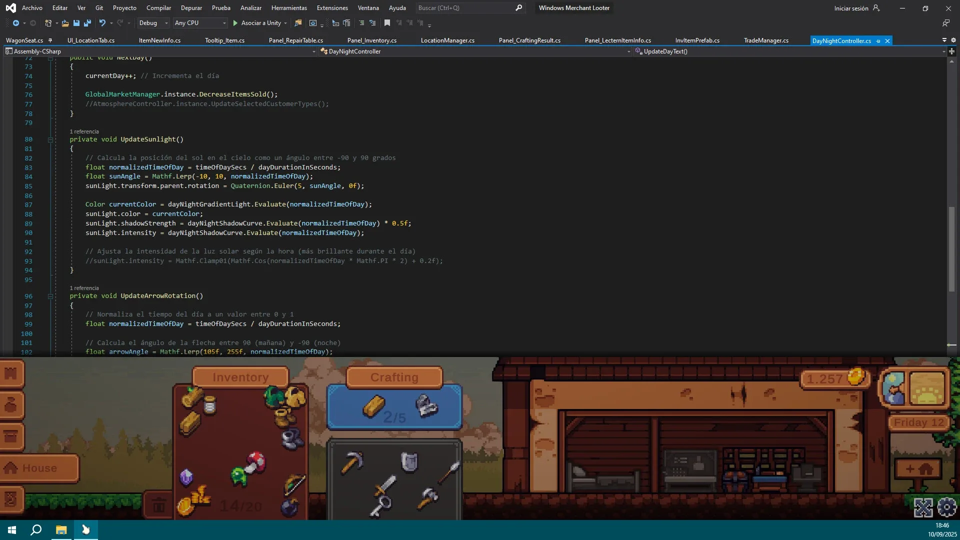This screenshot has width=960, height=540.
Task: Open the Windows Start menu
Action: (12, 529)
